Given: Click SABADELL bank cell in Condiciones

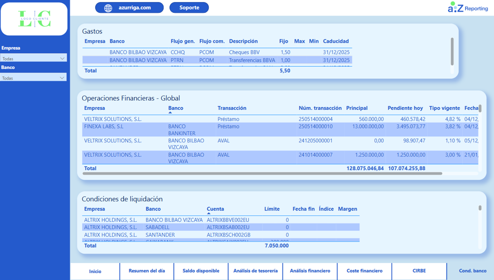Looking at the screenshot, I should (x=158, y=227).
